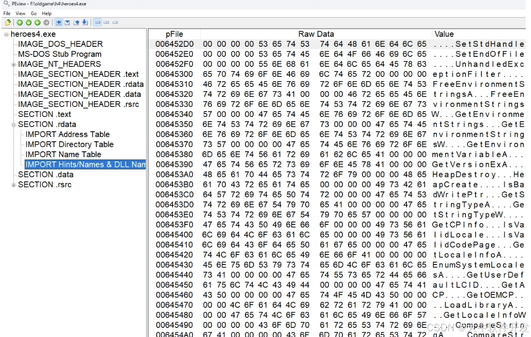Click offset 00645300 in pFile column
The width and height of the screenshot is (531, 337).
tap(174, 74)
